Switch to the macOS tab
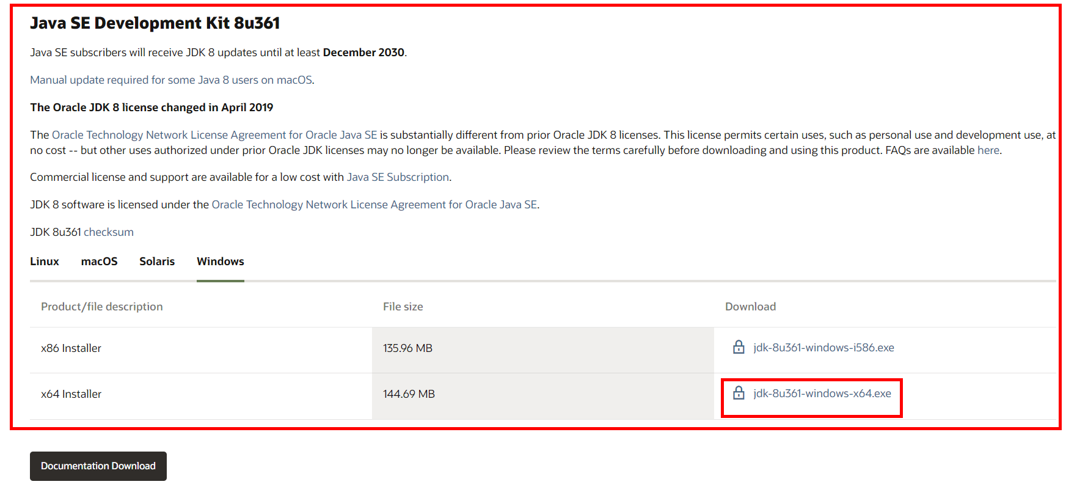This screenshot has height=487, width=1077. [99, 262]
